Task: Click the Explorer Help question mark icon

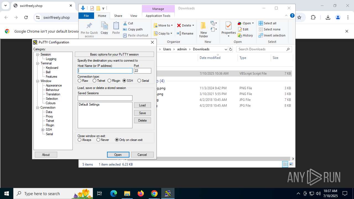Action: pos(292,16)
